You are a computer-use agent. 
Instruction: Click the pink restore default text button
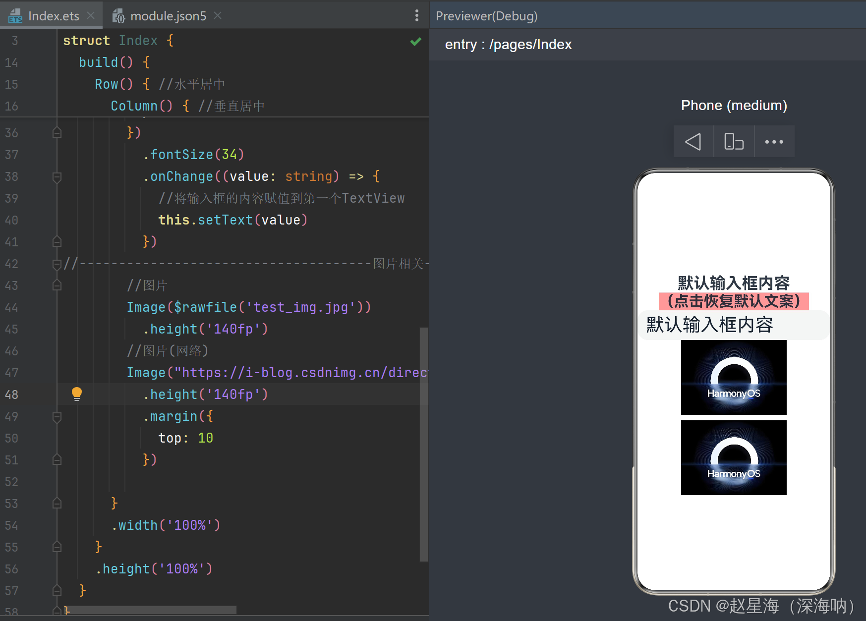(734, 301)
